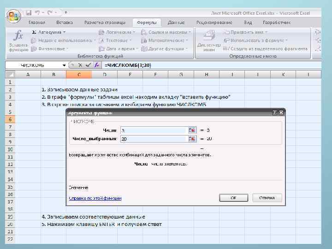Open the Диспетчер имен manager
This screenshot has width=332, height=249.
209,41
